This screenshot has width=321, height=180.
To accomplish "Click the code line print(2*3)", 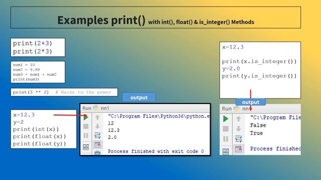I will click(33, 51).
